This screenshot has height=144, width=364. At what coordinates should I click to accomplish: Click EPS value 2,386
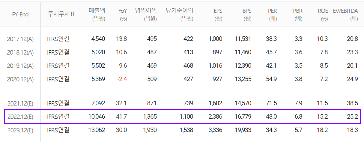pyautogui.click(x=216, y=117)
